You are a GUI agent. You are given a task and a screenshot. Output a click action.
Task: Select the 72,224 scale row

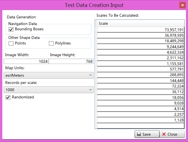click(x=140, y=86)
